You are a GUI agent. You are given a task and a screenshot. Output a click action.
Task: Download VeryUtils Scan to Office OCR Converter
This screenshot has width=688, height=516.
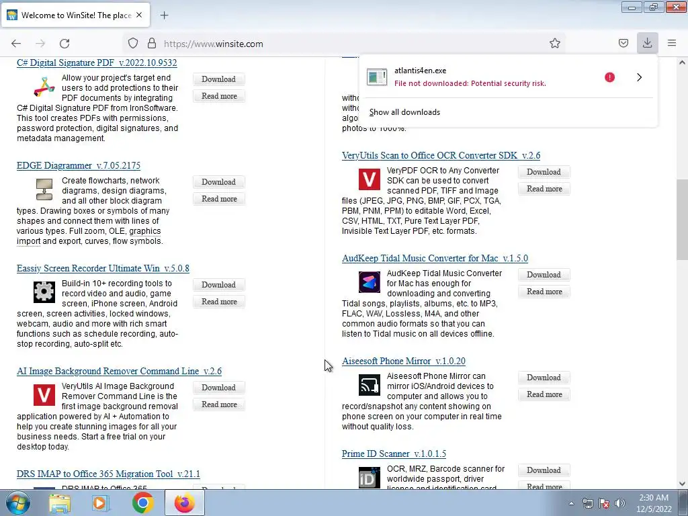[x=544, y=172]
